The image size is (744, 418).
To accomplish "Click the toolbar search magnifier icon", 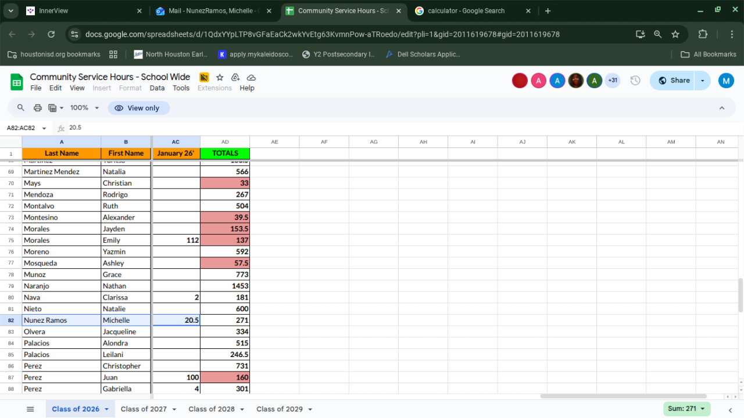I will 21,108.
